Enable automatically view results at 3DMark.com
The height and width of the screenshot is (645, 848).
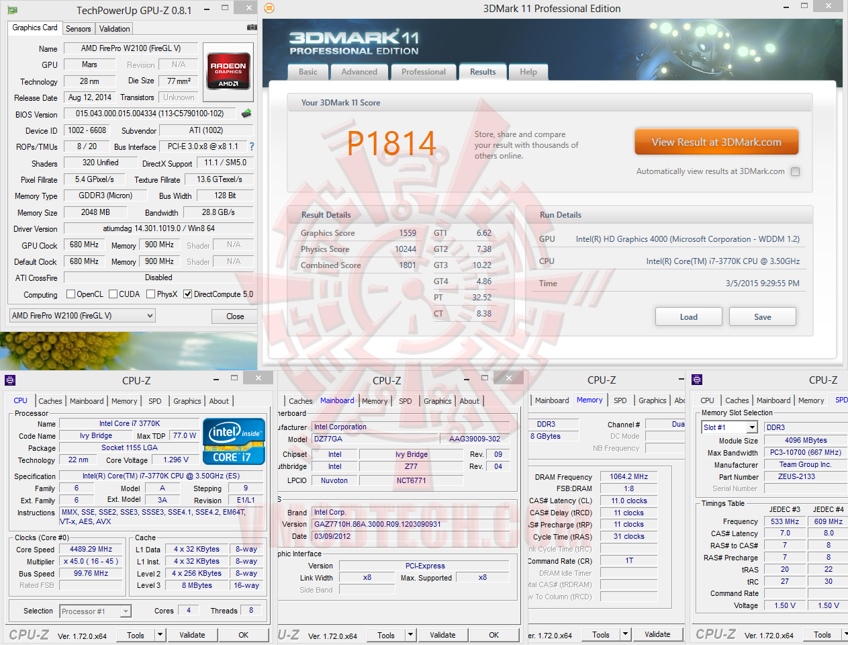click(796, 171)
